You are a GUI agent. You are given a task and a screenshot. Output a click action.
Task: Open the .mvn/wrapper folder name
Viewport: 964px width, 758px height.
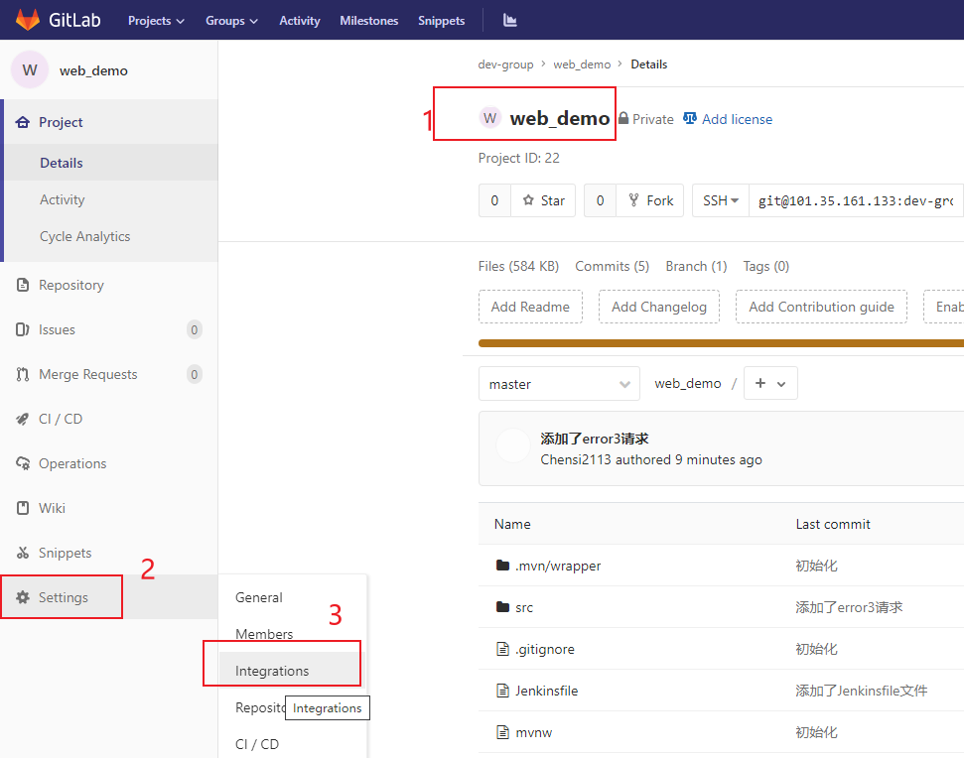pos(558,566)
